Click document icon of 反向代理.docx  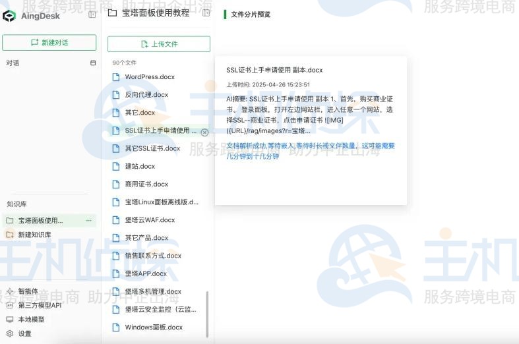point(116,95)
